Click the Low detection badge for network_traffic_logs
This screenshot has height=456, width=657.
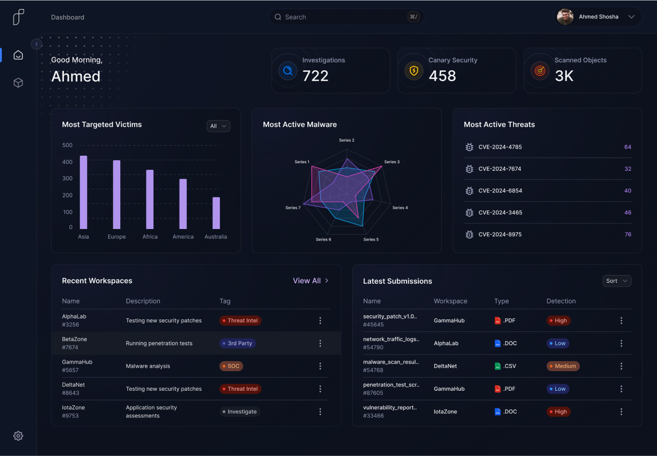pos(558,344)
